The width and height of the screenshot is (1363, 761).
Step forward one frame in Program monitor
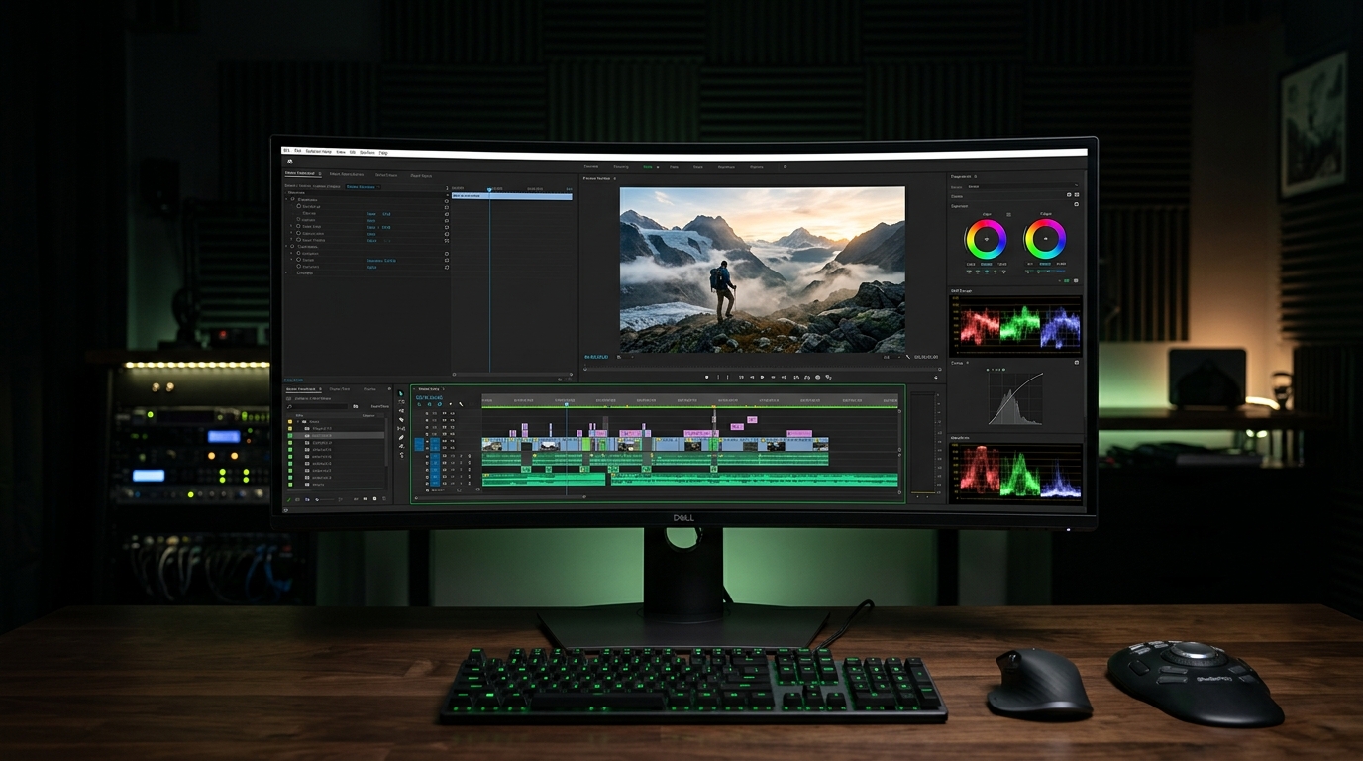click(x=774, y=377)
